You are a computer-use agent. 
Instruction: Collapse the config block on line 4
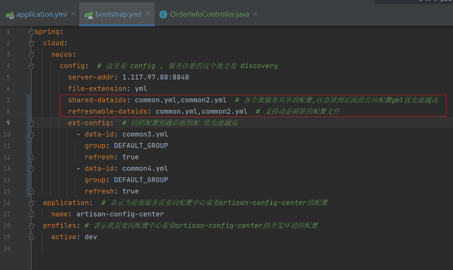click(x=32, y=66)
